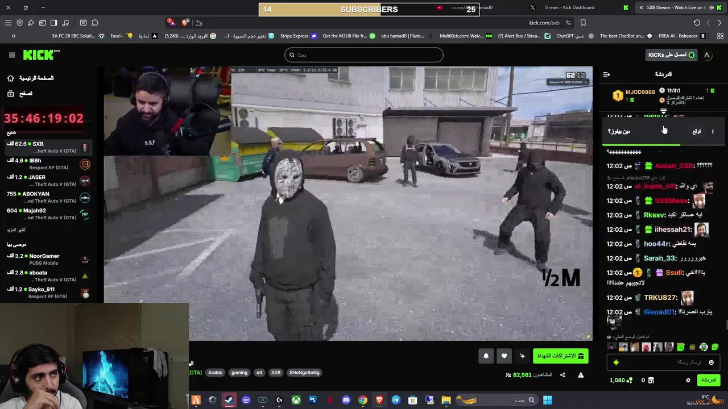Open the MultiKick.com bookmark
The height and width of the screenshot is (409, 728).
466,36
